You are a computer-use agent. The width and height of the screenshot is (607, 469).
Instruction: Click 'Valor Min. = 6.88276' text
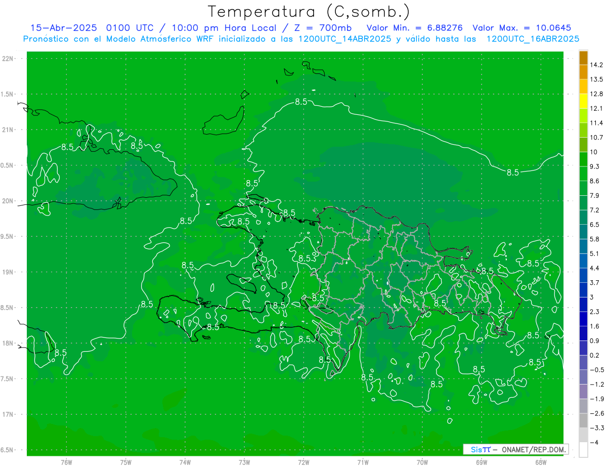tap(415, 28)
